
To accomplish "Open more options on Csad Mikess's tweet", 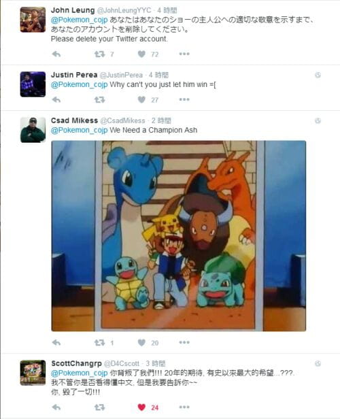I will (x=184, y=342).
